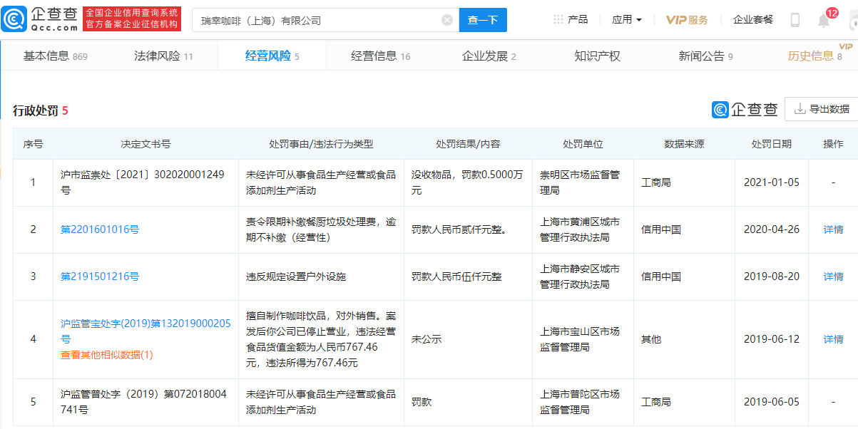Expand 查看其他相似数据(1) link
858x429 pixels.
coord(107,355)
